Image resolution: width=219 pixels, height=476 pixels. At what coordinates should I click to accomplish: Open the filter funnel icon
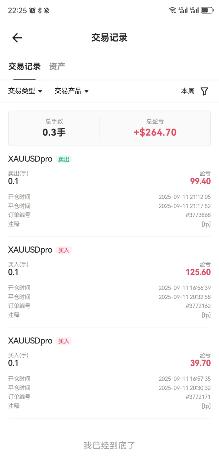pyautogui.click(x=204, y=91)
